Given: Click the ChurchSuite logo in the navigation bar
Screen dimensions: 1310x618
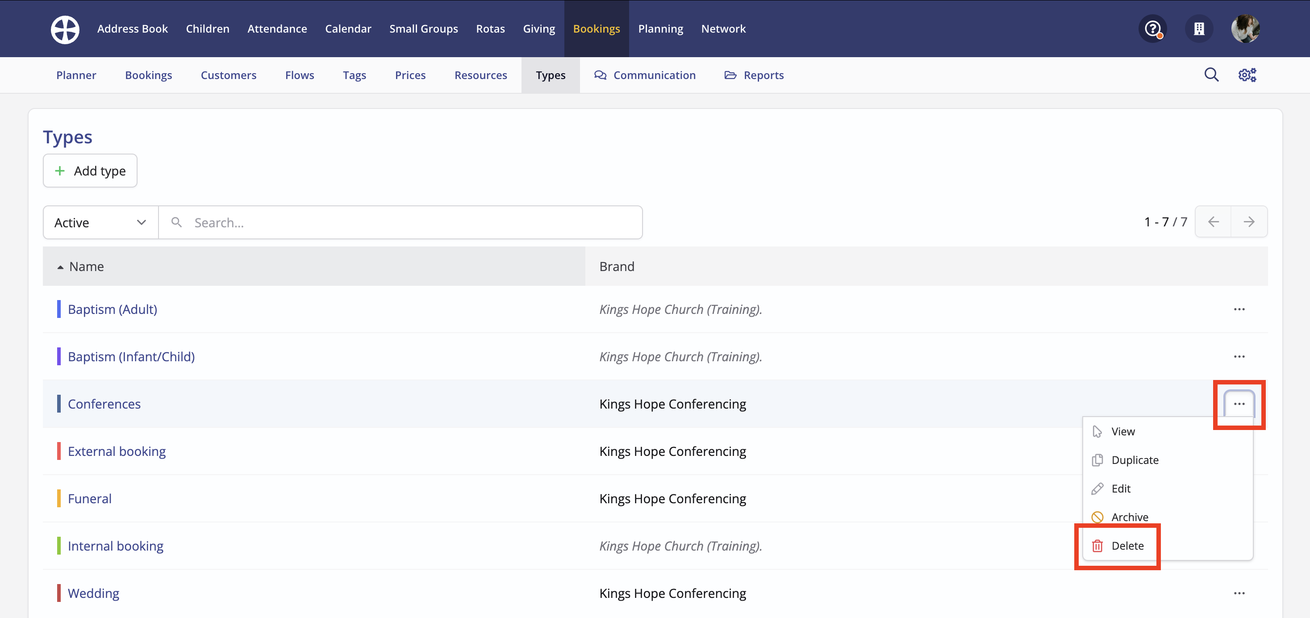Looking at the screenshot, I should pos(65,29).
